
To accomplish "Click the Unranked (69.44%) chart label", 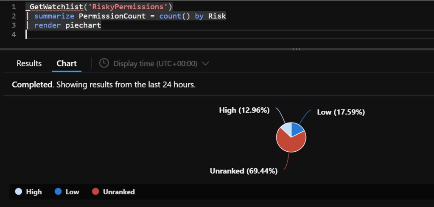I will tap(244, 171).
